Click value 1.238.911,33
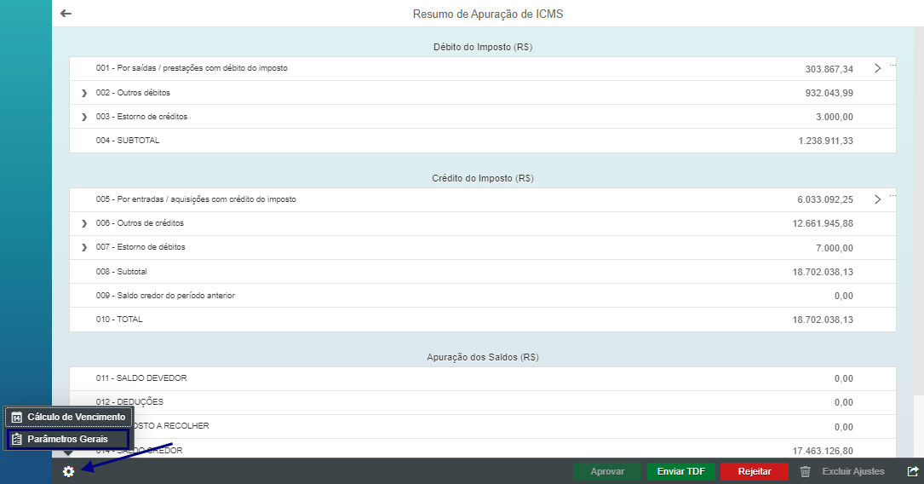 (825, 141)
